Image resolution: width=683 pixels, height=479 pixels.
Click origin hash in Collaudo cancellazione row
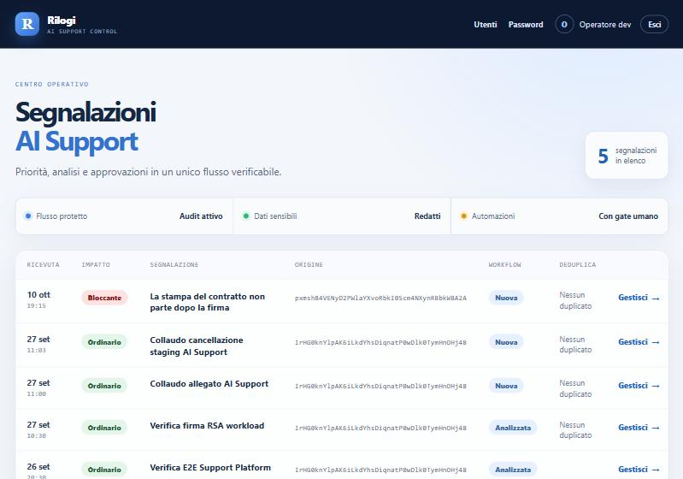[x=380, y=343]
